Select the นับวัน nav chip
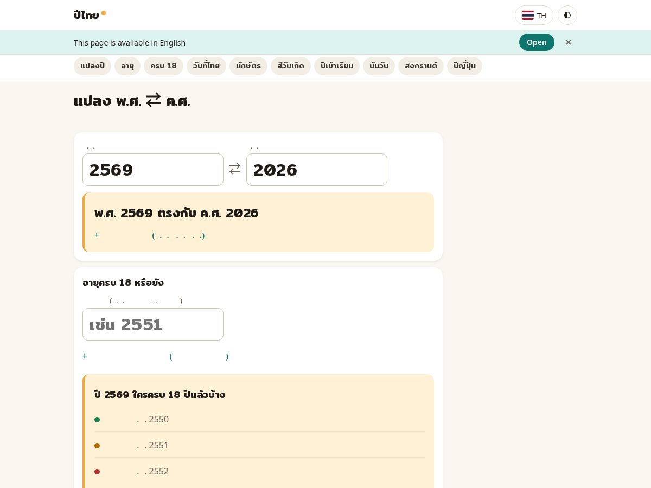The width and height of the screenshot is (651, 488). (x=379, y=66)
